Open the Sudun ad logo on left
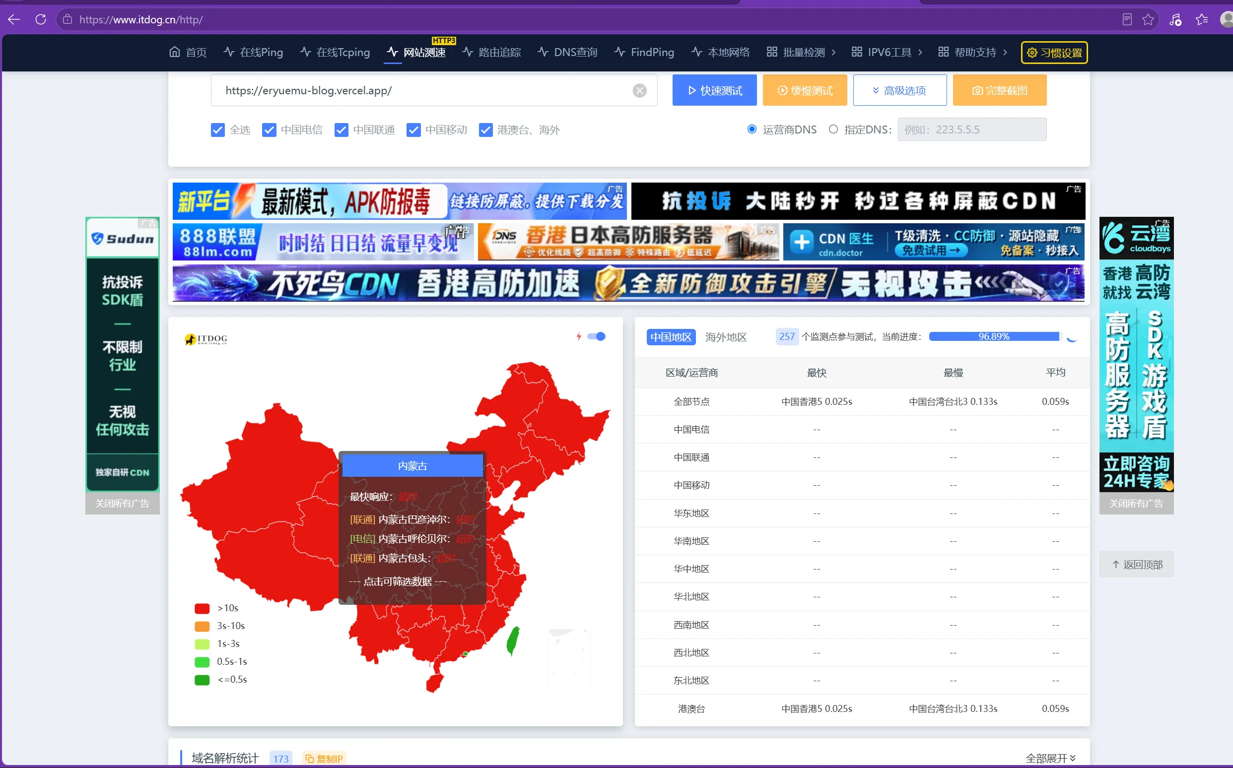This screenshot has width=1233, height=768. click(x=123, y=238)
